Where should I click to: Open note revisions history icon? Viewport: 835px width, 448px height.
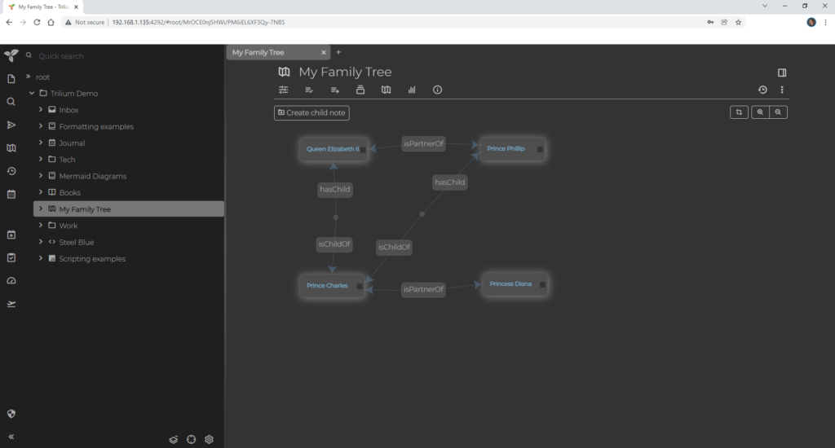pos(762,90)
